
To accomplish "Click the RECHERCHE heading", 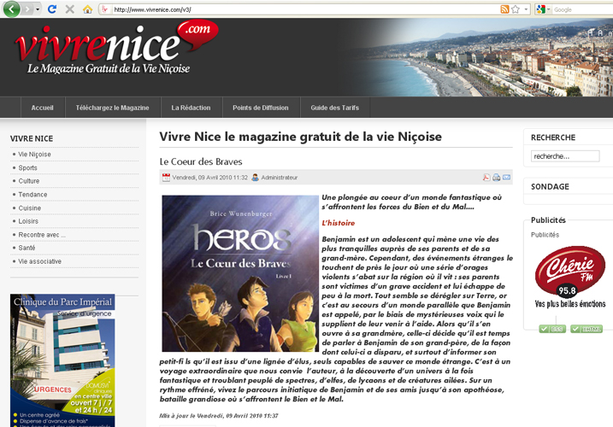I will point(553,137).
